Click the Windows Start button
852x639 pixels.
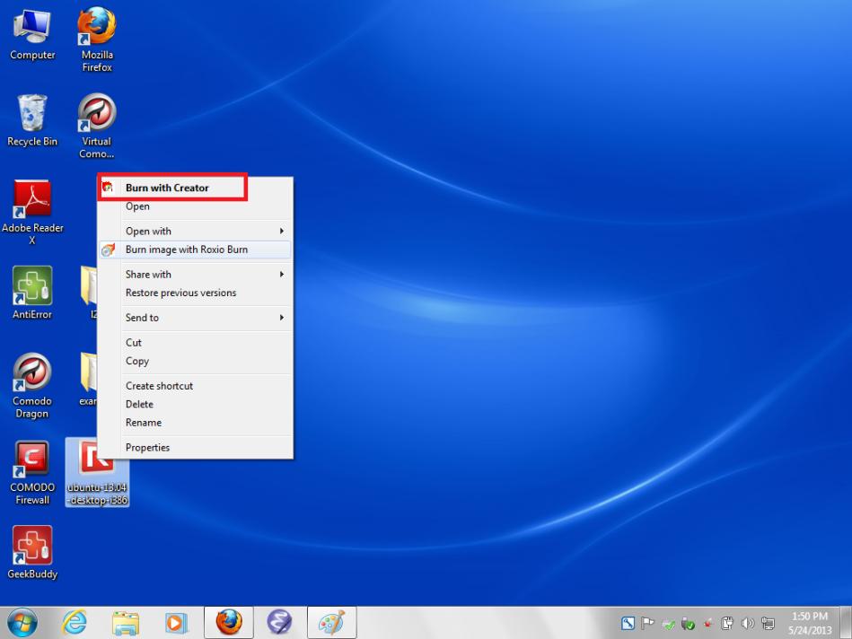click(22, 622)
